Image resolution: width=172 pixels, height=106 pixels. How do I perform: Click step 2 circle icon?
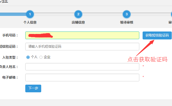(78, 14)
